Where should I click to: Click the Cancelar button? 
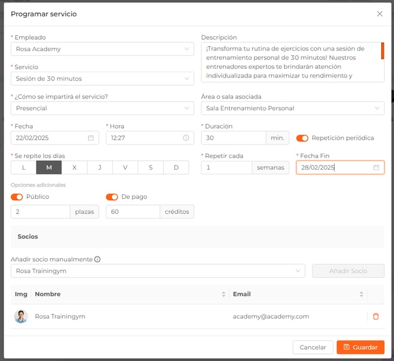coord(313,347)
